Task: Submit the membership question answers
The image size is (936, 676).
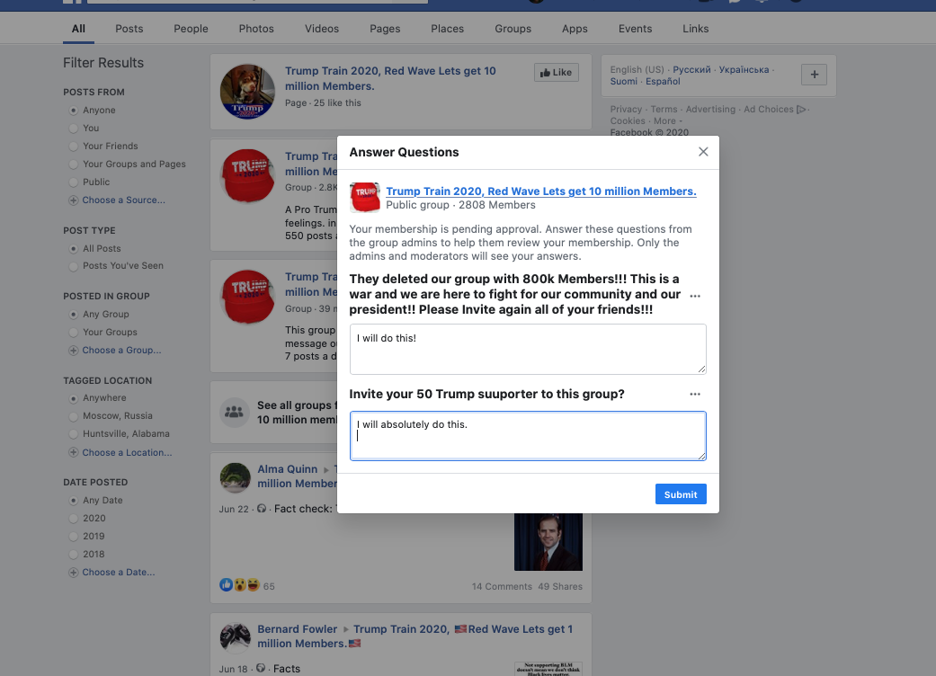Action: click(681, 494)
